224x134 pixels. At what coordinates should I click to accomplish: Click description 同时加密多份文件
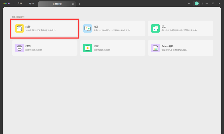coord(102,50)
